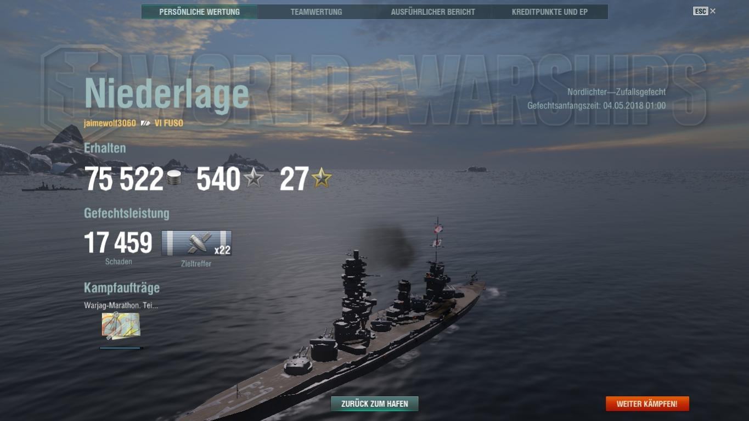Click the silver XP star icon

tap(254, 178)
